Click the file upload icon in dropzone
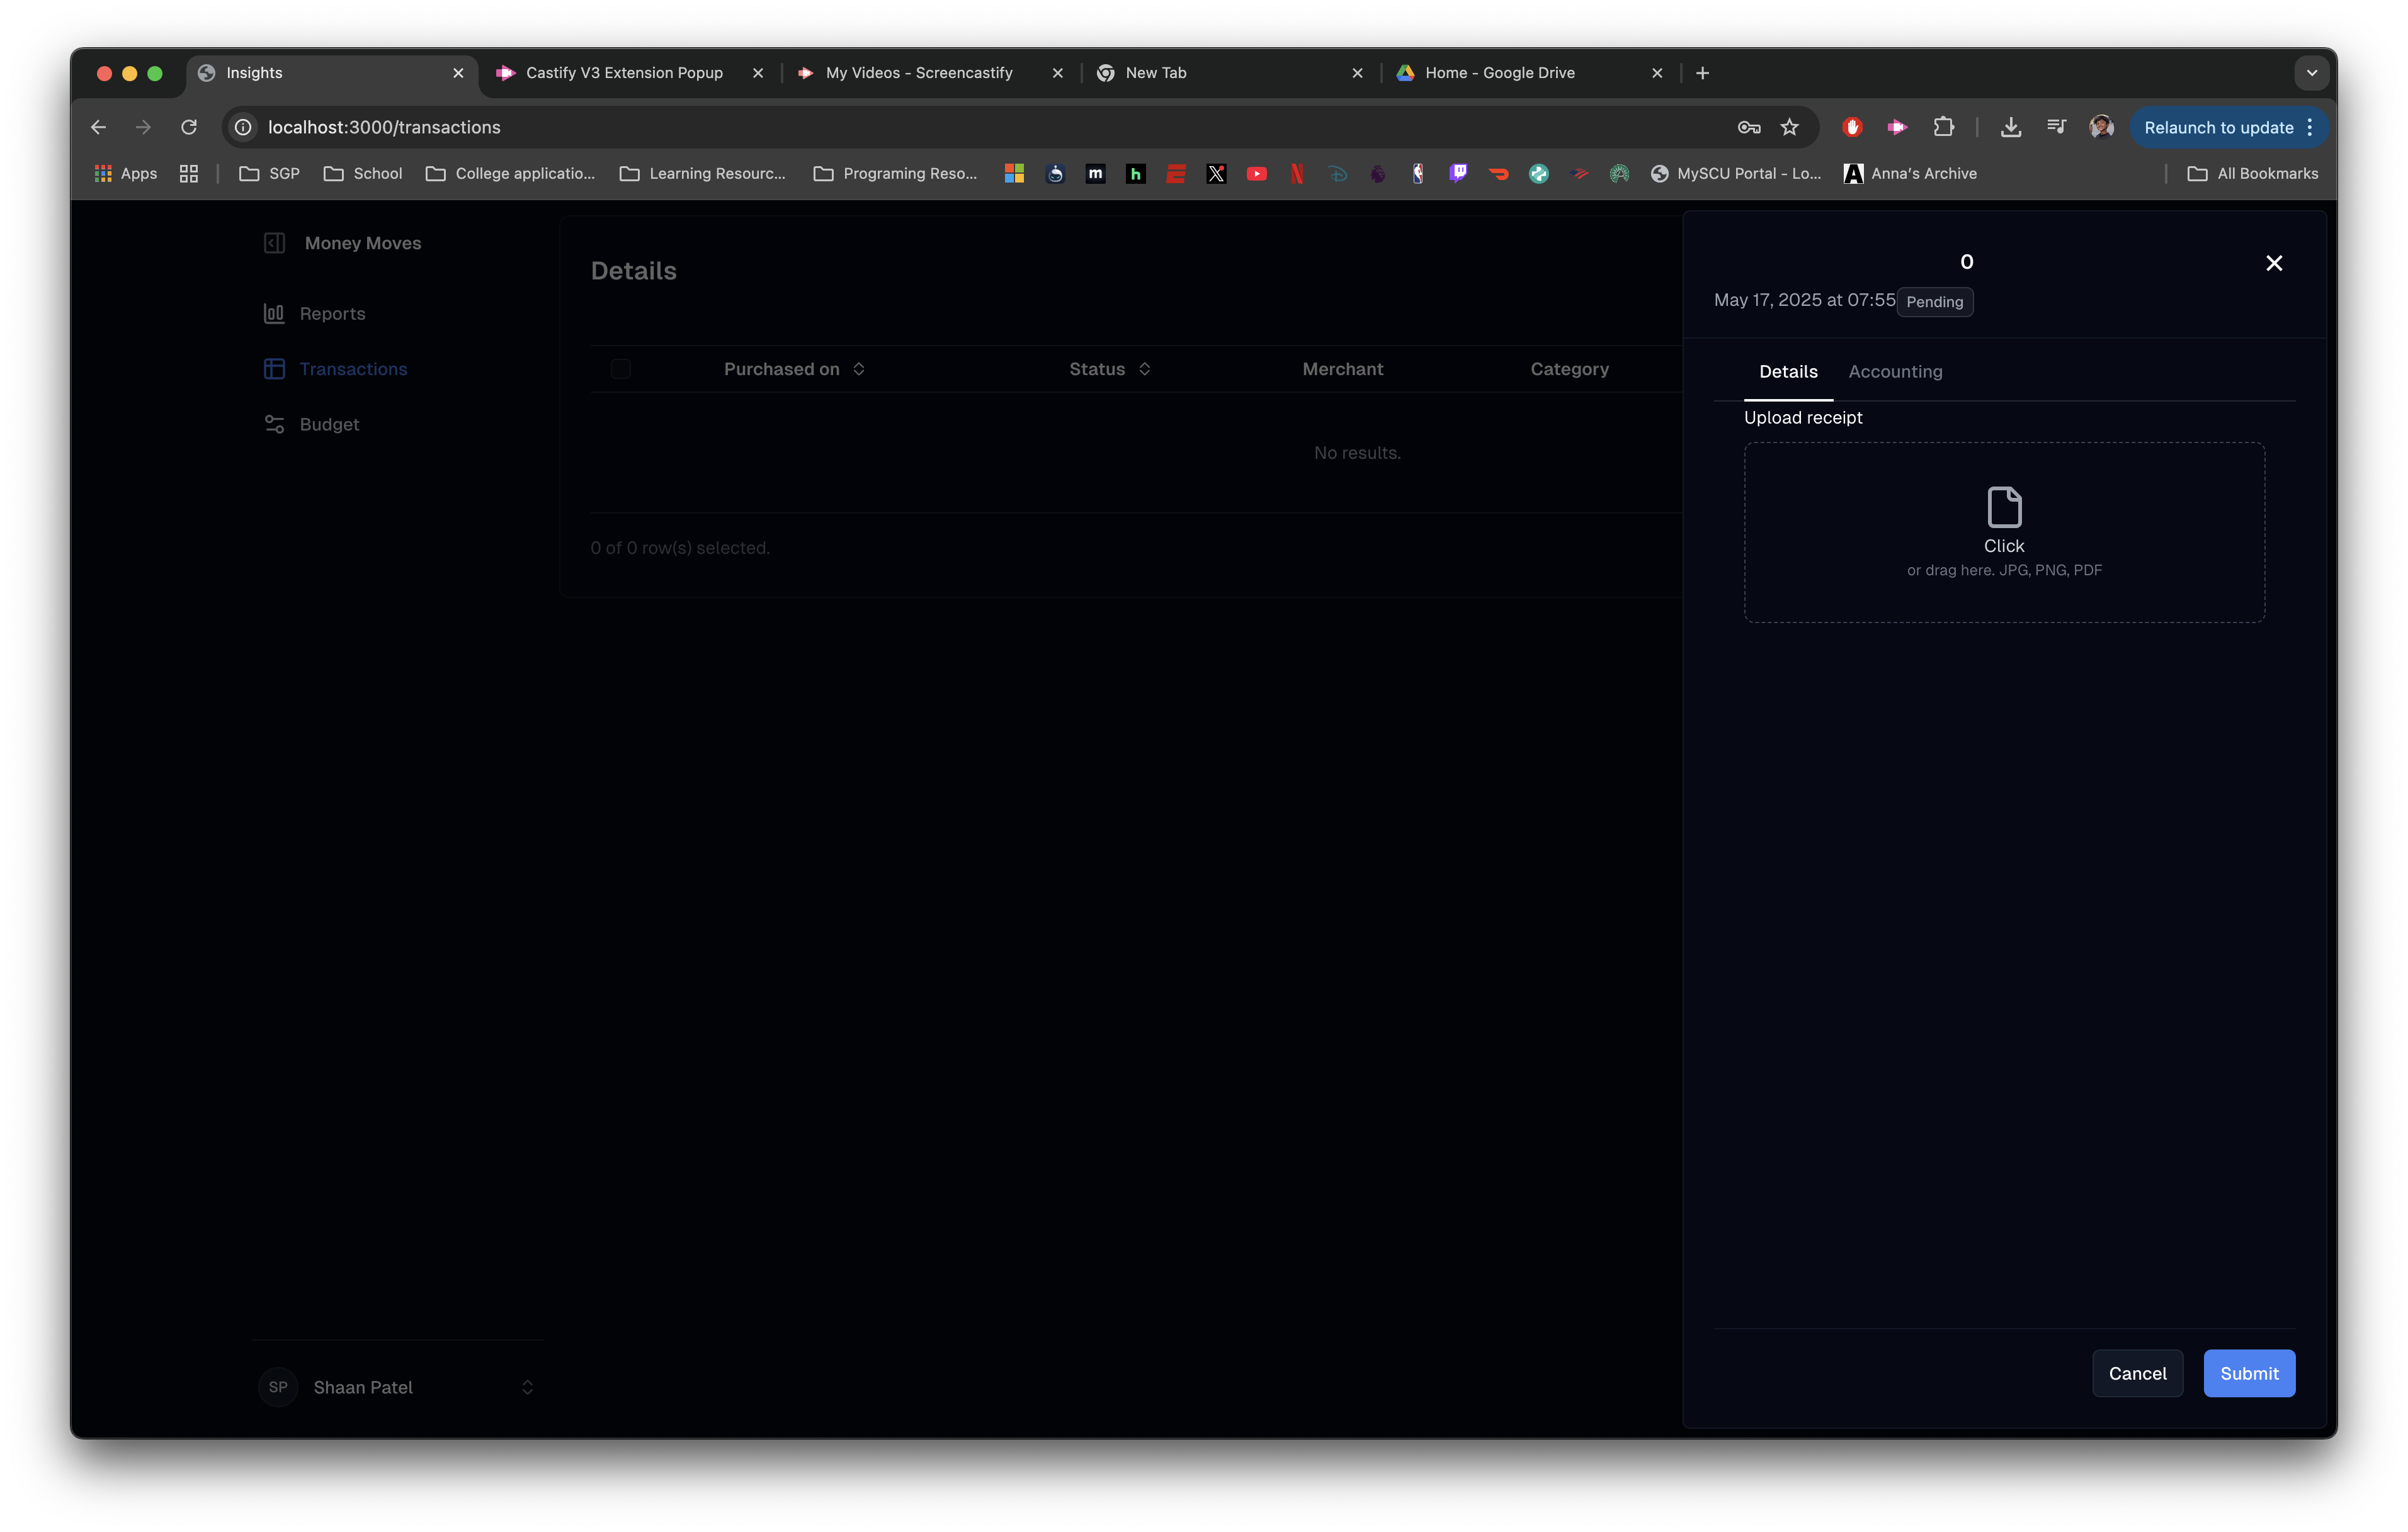 coord(2003,508)
